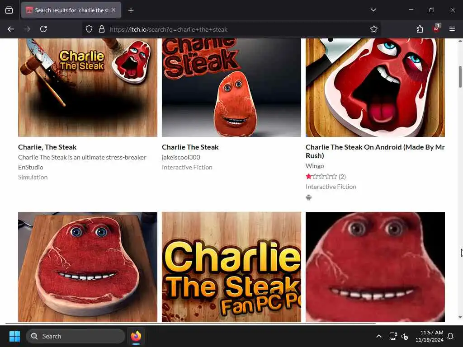The image size is (463, 347).
Task: Visit jakeiscool300's profile
Action: [181, 157]
